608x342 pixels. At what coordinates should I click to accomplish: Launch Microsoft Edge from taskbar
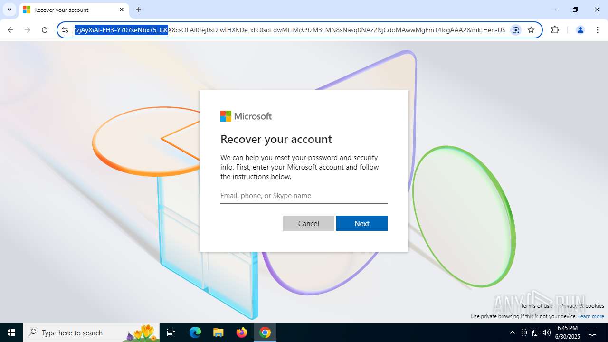coord(195,332)
